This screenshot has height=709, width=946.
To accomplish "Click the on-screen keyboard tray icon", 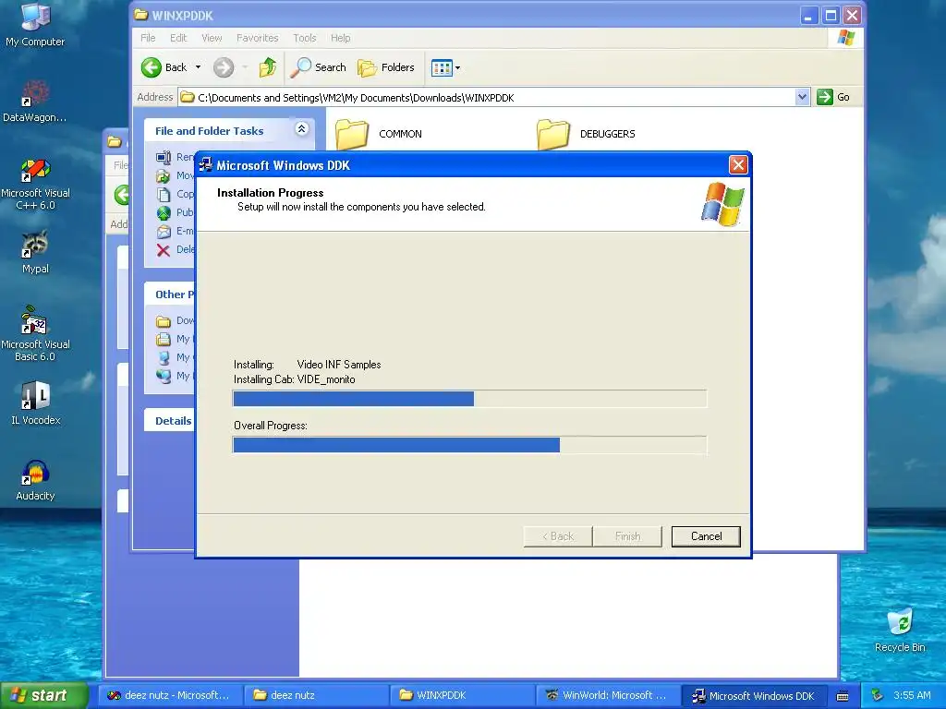I will (x=843, y=696).
